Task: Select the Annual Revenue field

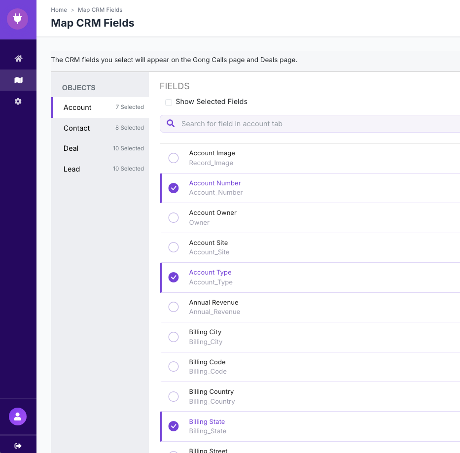Action: click(x=174, y=307)
